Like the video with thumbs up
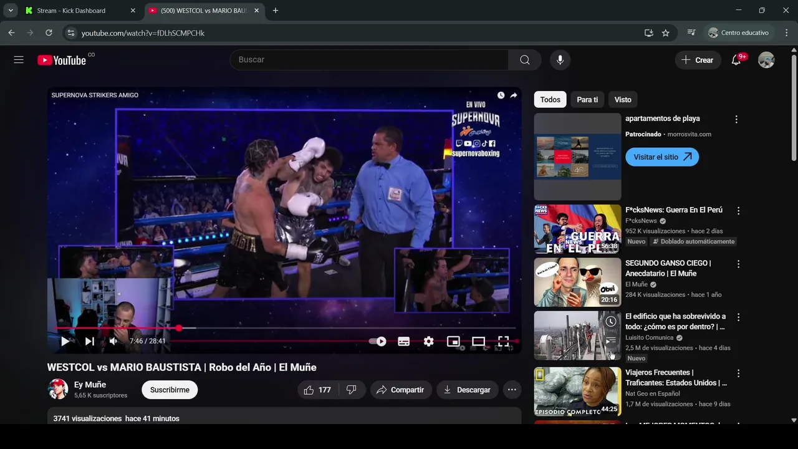Image resolution: width=798 pixels, height=449 pixels. click(x=317, y=390)
